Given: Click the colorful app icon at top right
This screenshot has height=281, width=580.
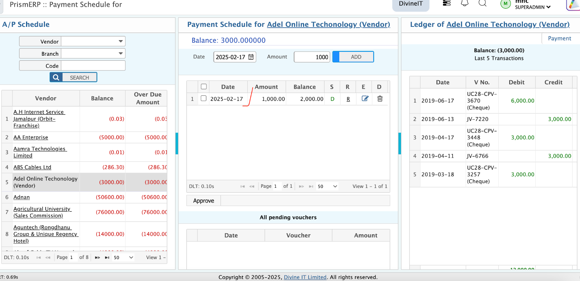Looking at the screenshot, I should pos(573,4).
